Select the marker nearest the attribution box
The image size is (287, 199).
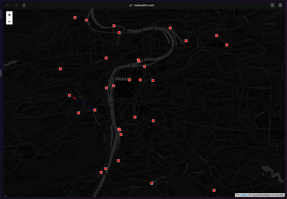(x=214, y=190)
